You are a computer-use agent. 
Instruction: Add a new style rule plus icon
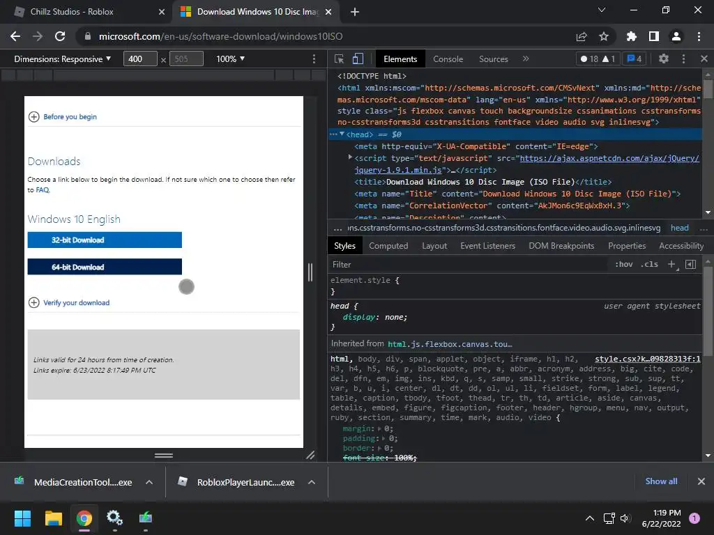point(672,264)
